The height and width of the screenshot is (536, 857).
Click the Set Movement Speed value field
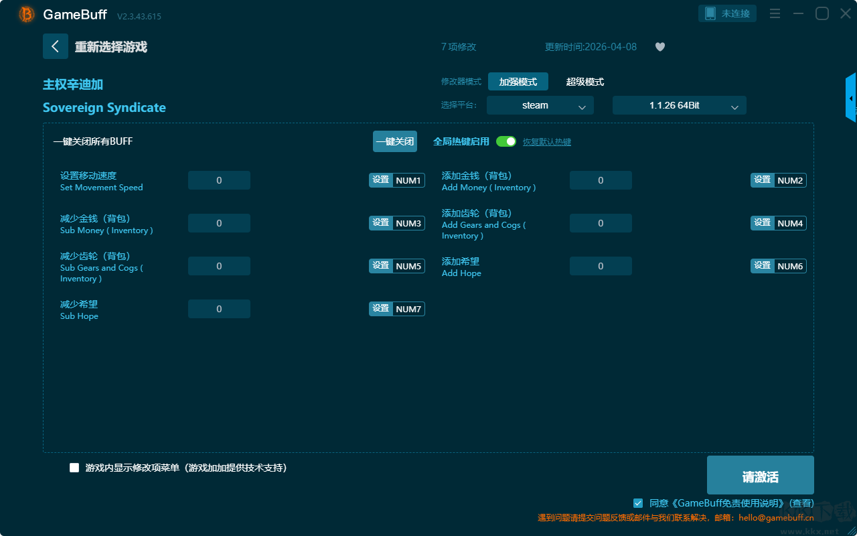coord(219,180)
